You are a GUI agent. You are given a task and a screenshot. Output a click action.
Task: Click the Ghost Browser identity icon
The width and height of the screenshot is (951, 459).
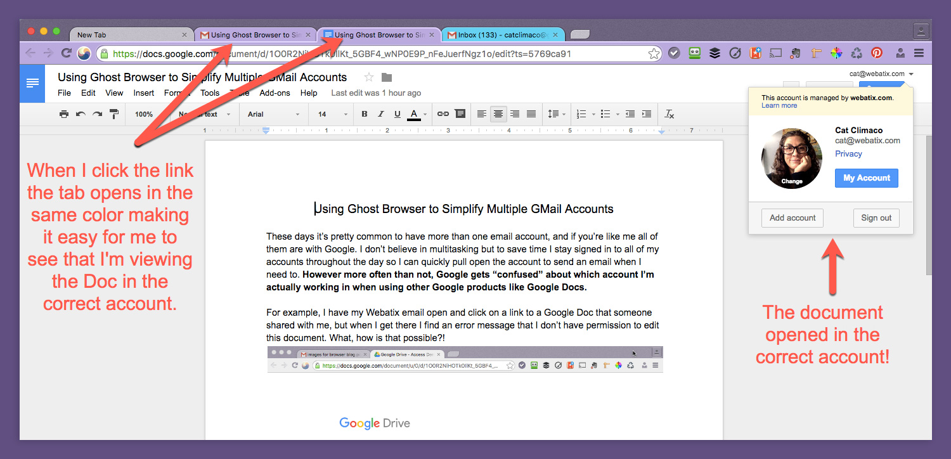pyautogui.click(x=84, y=54)
